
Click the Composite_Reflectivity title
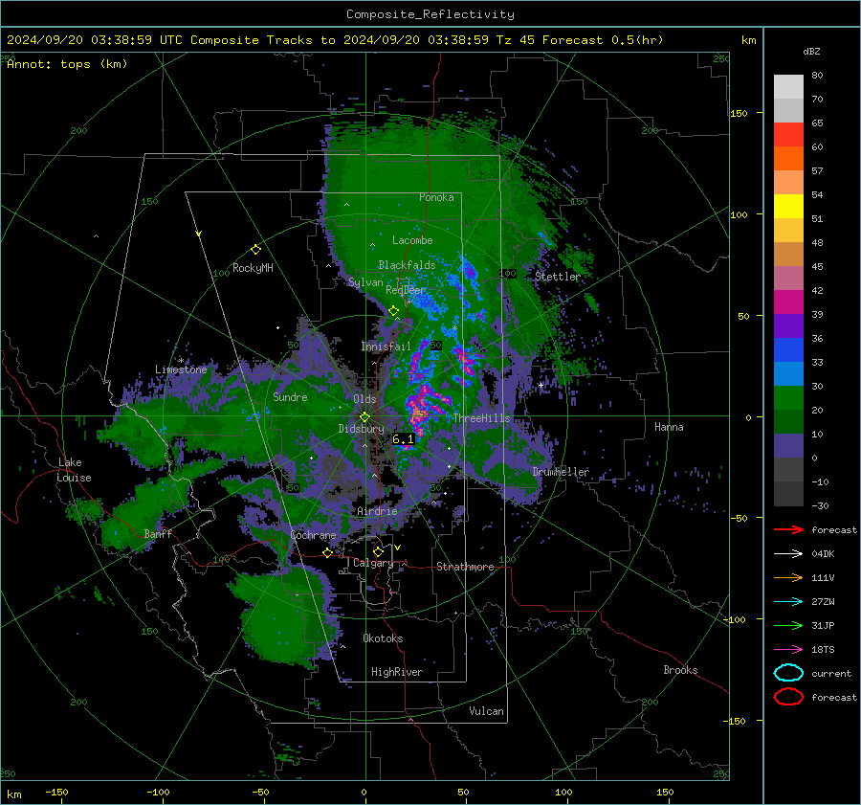430,14
